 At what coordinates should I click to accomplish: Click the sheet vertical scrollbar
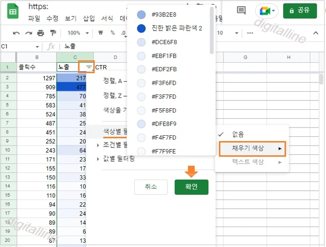(321, 79)
